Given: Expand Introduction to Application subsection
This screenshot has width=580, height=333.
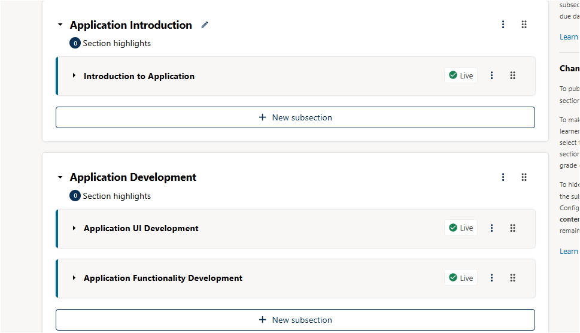Looking at the screenshot, I should (74, 76).
